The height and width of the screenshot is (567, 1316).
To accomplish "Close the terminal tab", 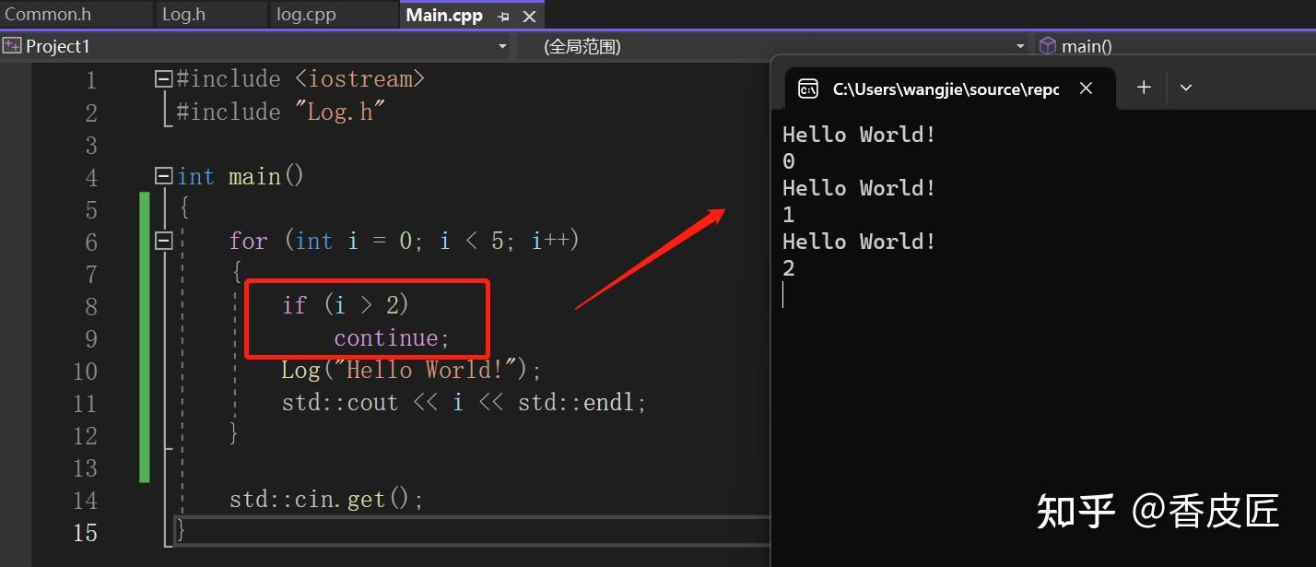I will coord(1086,88).
